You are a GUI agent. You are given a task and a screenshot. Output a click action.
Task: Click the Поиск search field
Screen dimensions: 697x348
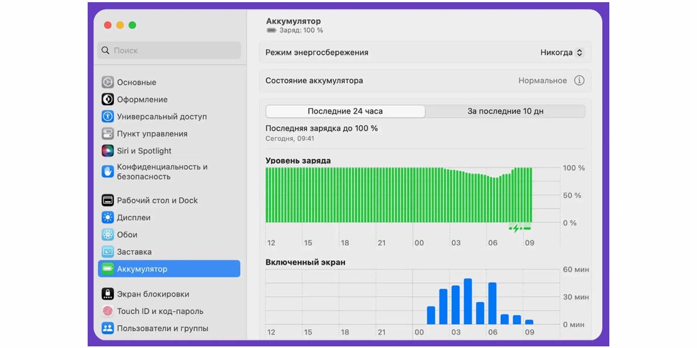pos(169,51)
